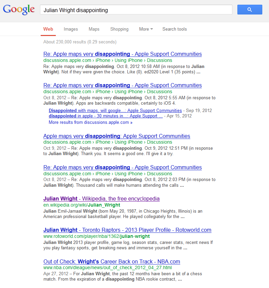269x288 pixels.
Task: Click the blue search magnifier button
Action: click(250, 9)
